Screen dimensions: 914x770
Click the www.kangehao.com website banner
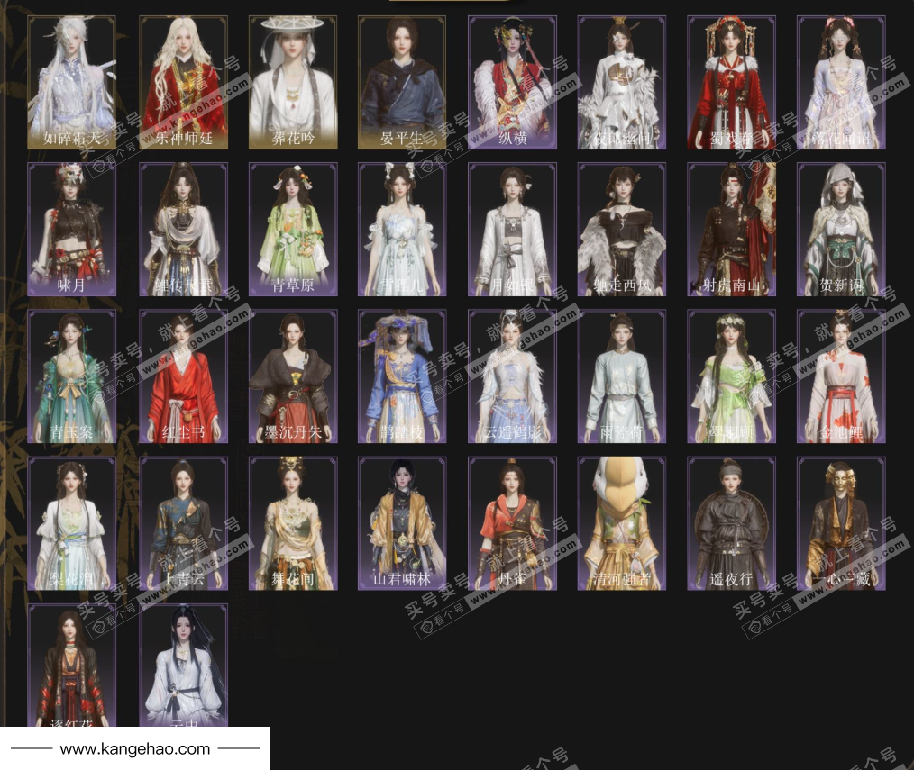pos(135,748)
